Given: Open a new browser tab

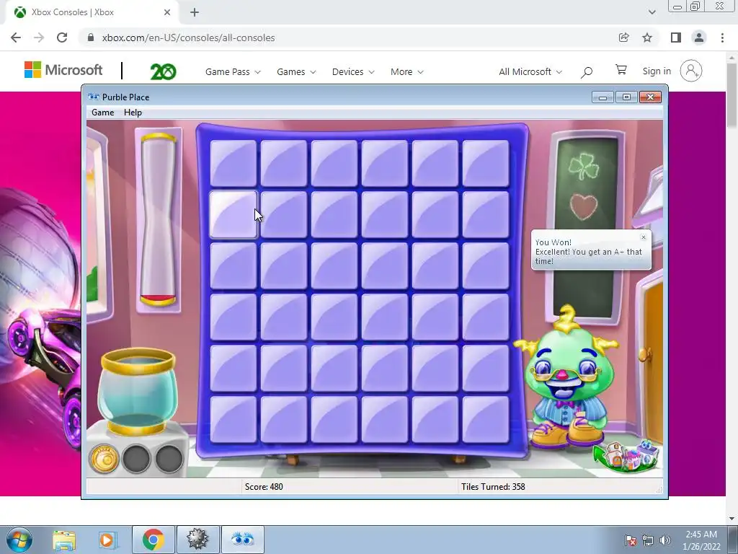Looking at the screenshot, I should 195,12.
